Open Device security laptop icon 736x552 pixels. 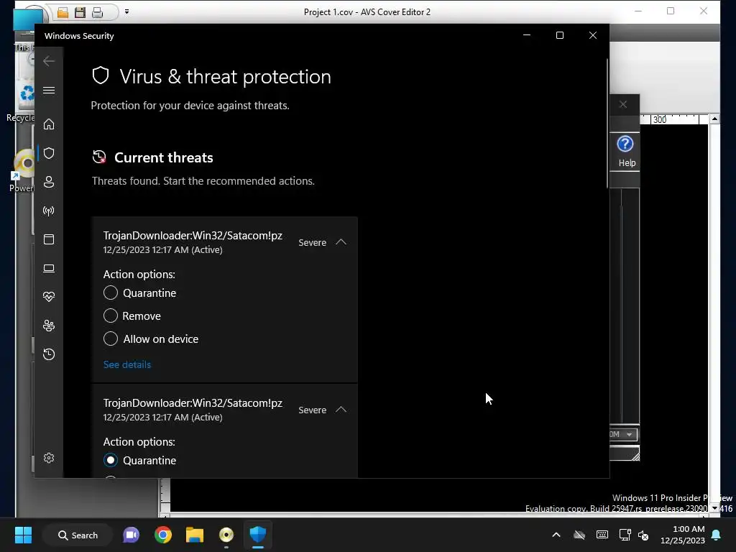coord(49,268)
